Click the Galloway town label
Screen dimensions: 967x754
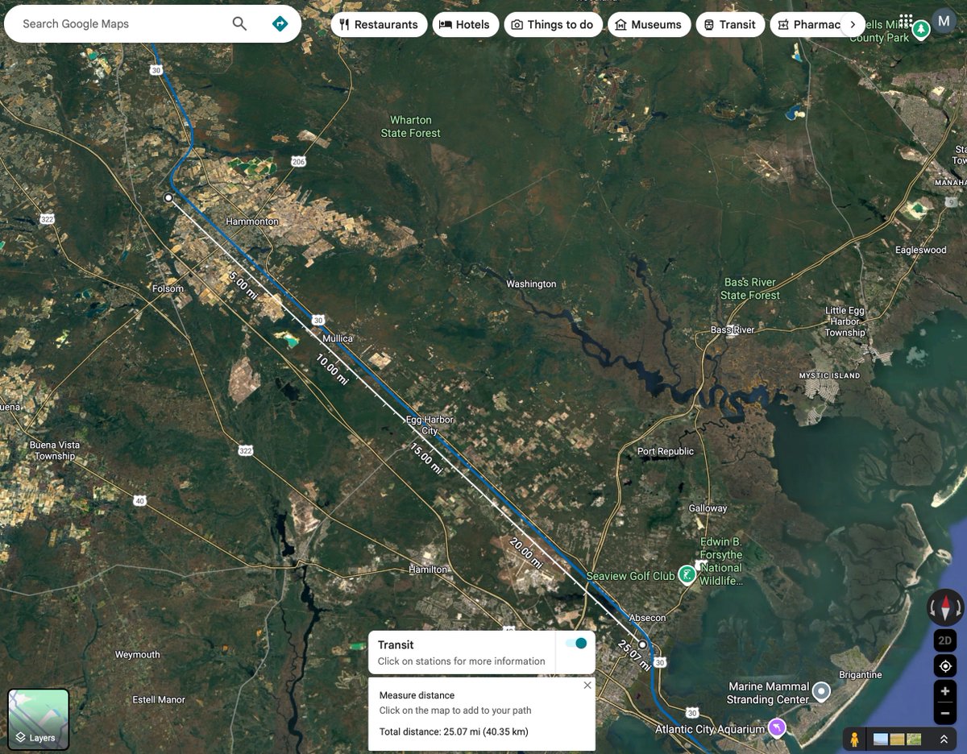(708, 508)
